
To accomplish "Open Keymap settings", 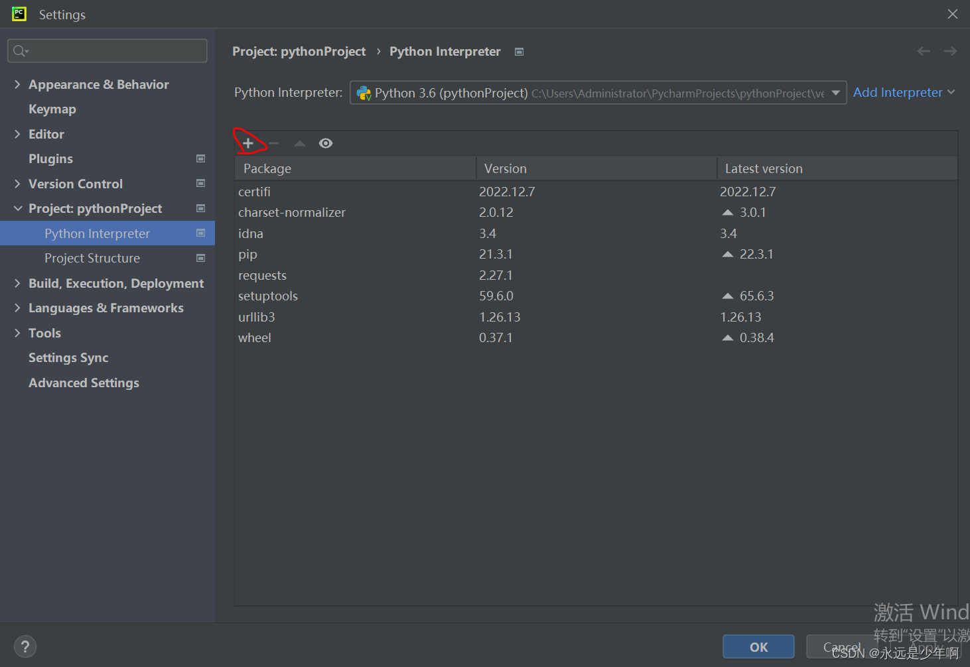I will point(52,109).
